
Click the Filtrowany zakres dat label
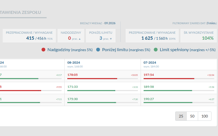[x=195, y=23]
